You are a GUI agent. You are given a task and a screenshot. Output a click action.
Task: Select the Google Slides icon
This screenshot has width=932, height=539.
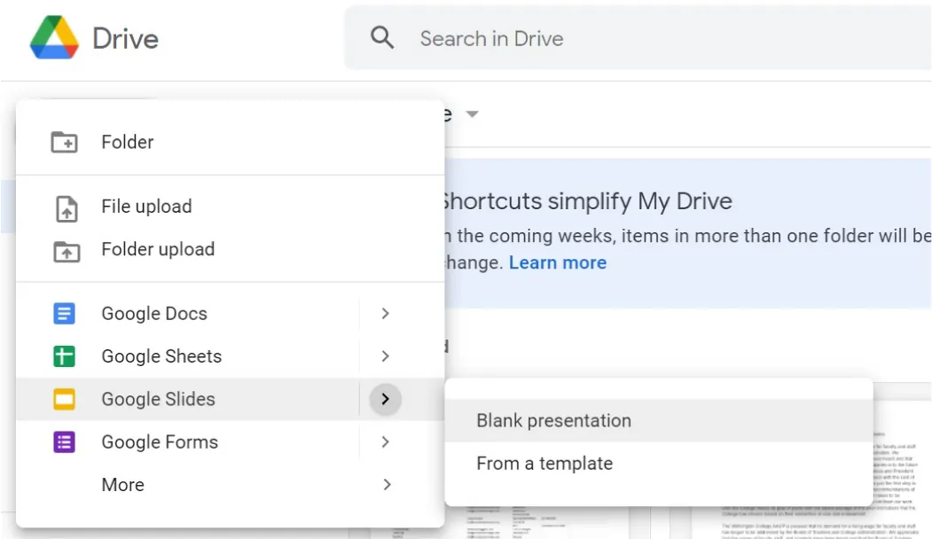64,399
